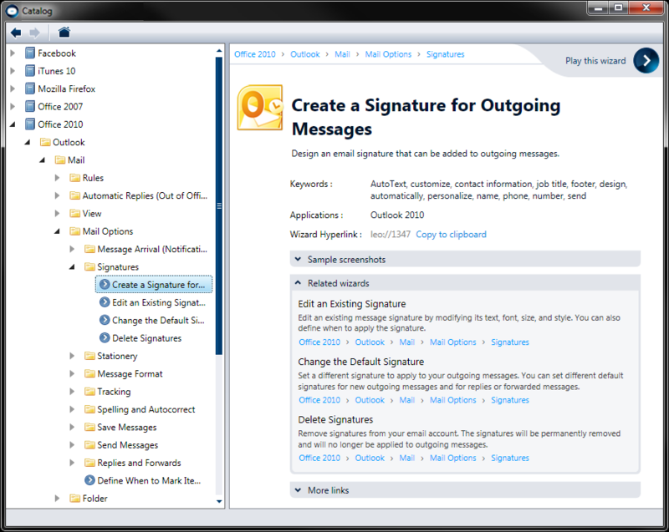Viewport: 669px width, 532px height.
Task: Click the Play this wizard arrow button
Action: (x=646, y=60)
